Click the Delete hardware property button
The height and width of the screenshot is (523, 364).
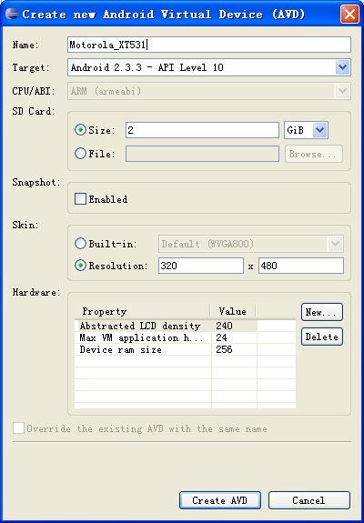(322, 337)
